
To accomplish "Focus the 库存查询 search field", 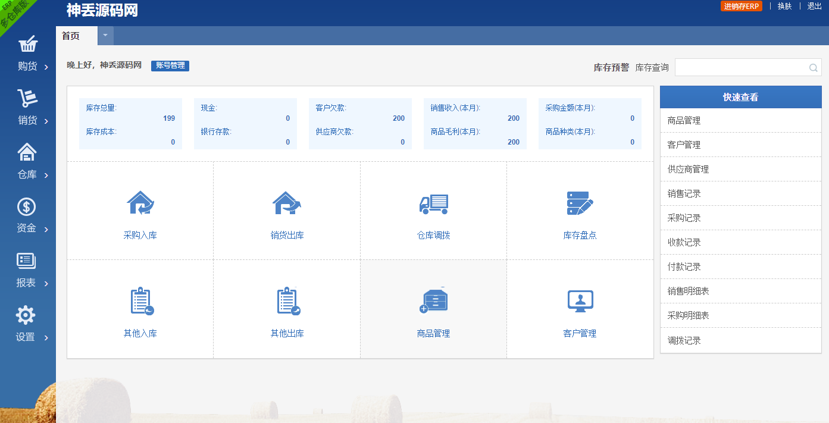I will [x=741, y=68].
